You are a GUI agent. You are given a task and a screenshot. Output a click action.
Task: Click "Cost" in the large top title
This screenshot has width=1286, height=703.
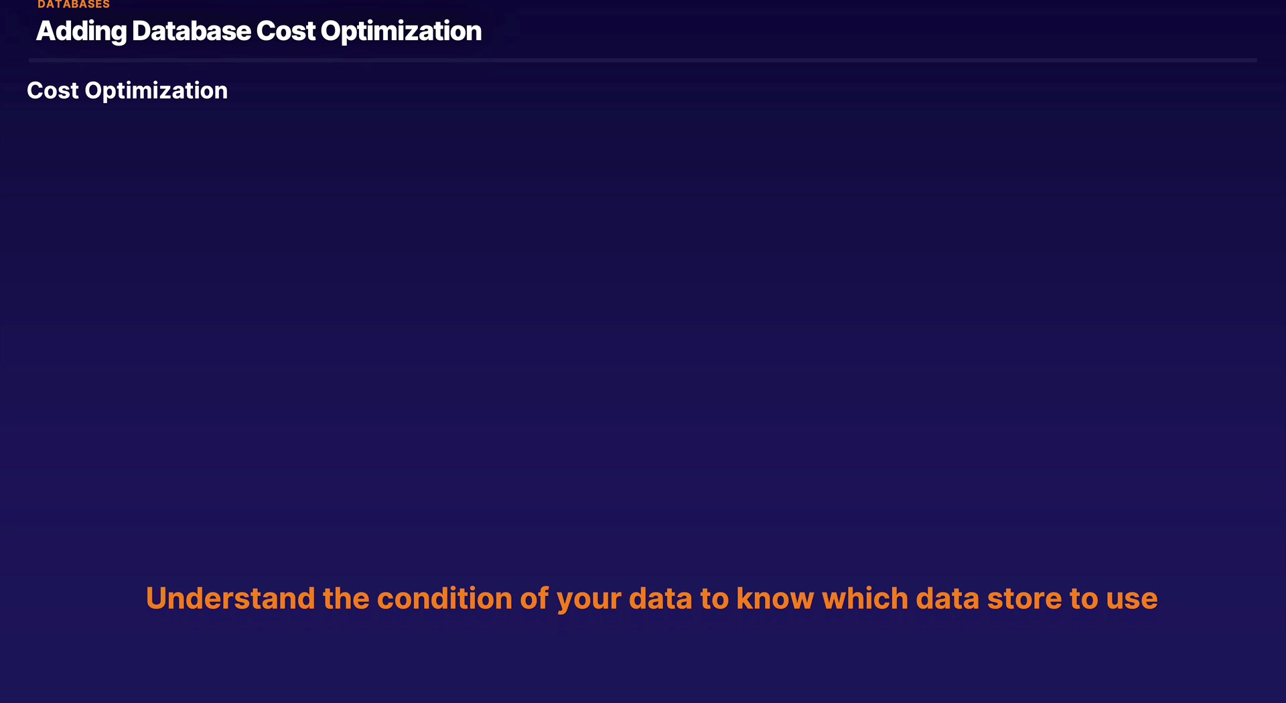(x=285, y=31)
